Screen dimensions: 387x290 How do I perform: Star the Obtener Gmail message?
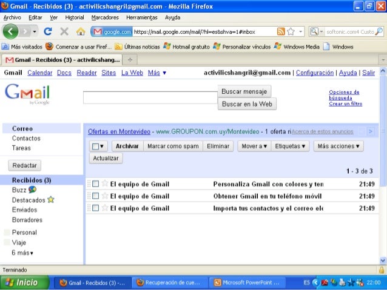(105, 196)
